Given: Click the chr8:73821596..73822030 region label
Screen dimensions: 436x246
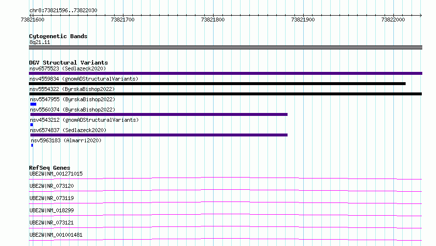Looking at the screenshot, I should coord(63,10).
